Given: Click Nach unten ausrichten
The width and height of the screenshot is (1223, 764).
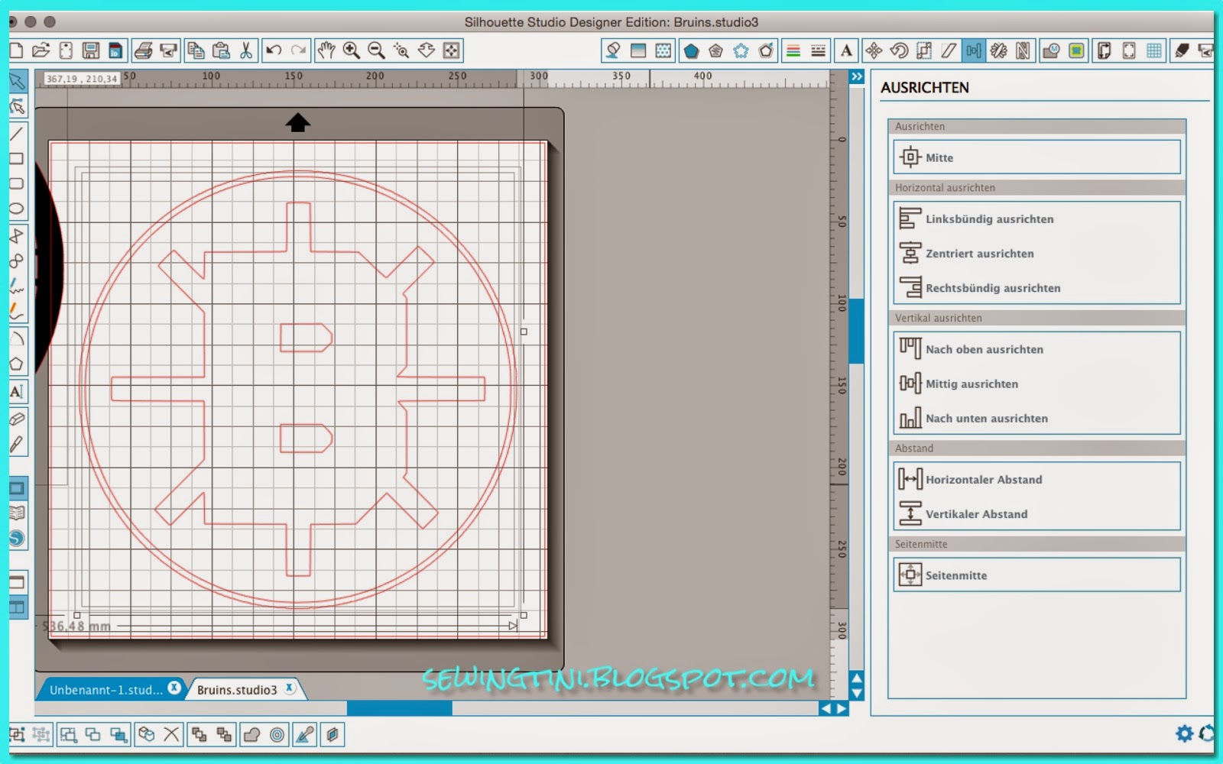Looking at the screenshot, I should (1036, 418).
